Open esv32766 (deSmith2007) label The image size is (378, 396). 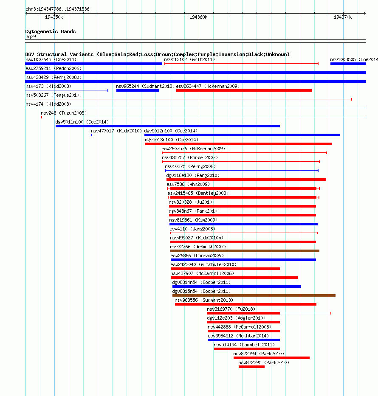[x=198, y=247]
